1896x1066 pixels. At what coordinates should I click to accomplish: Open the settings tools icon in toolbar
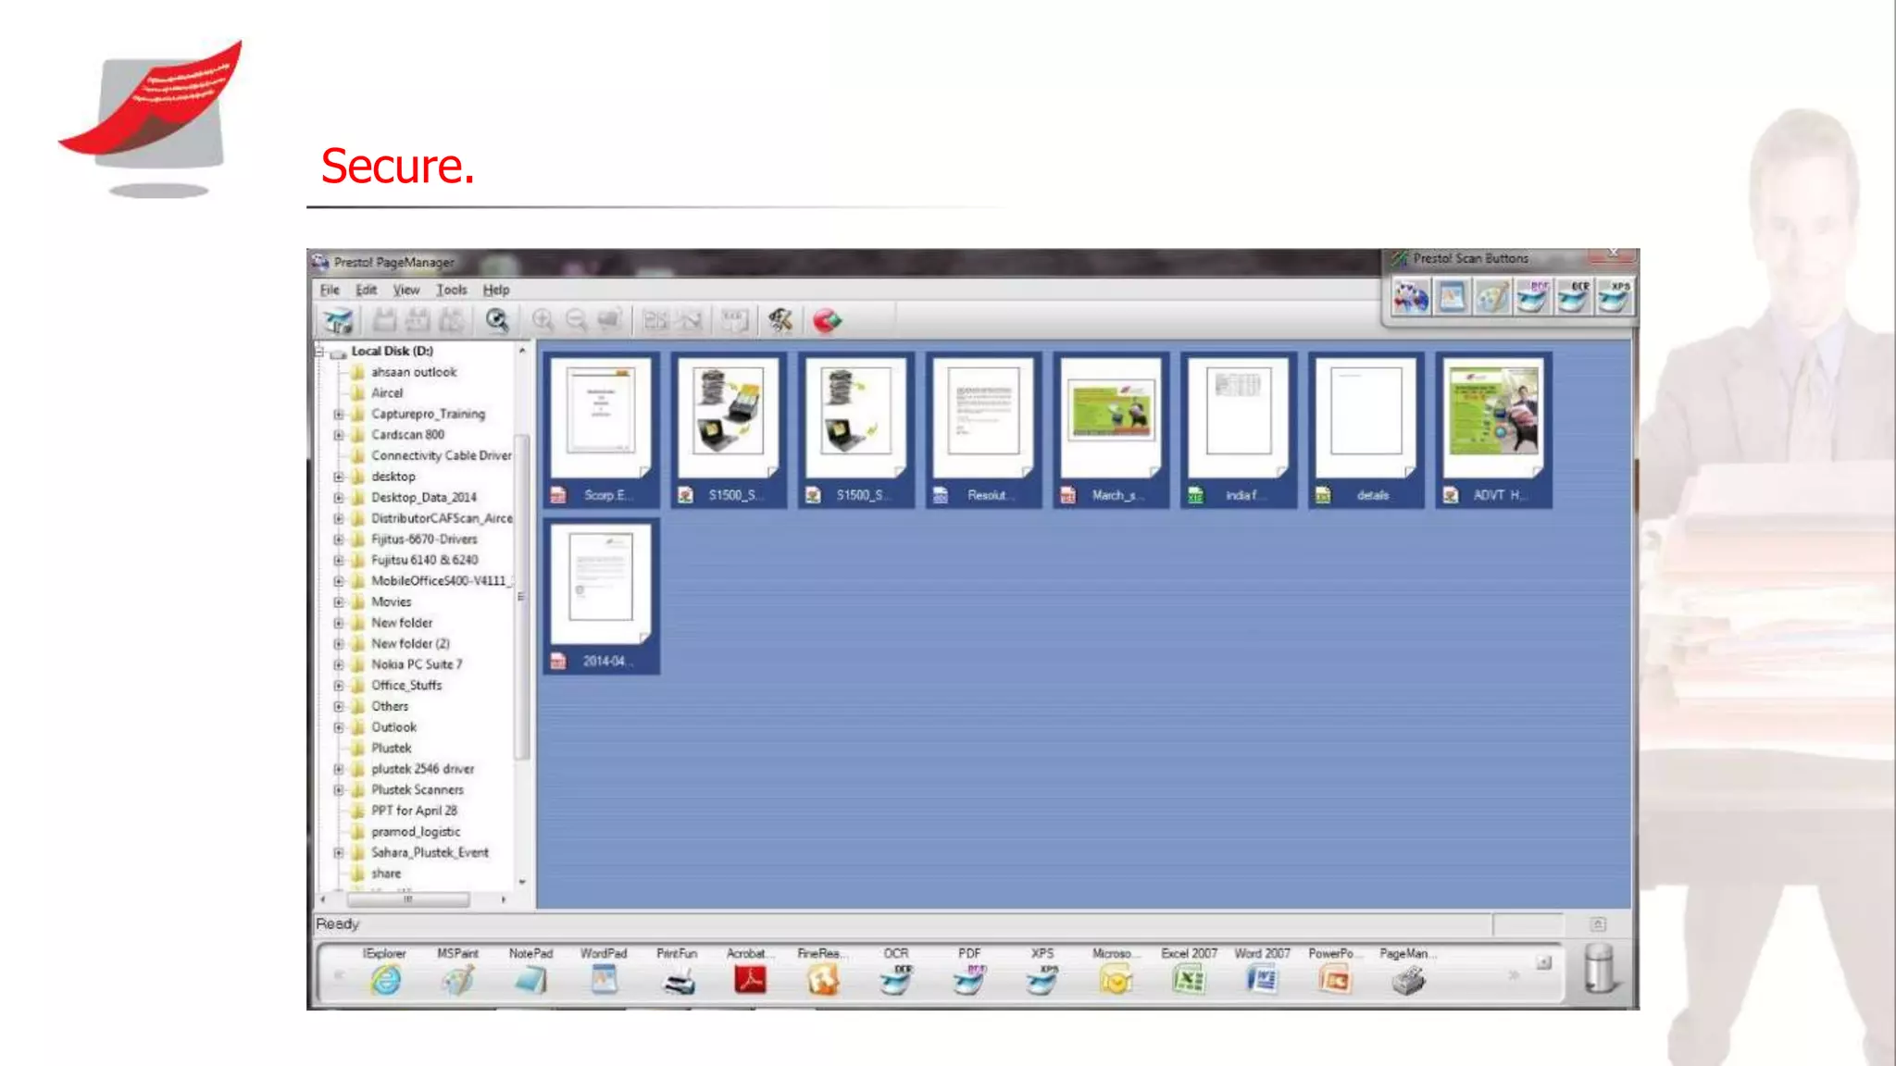click(780, 321)
